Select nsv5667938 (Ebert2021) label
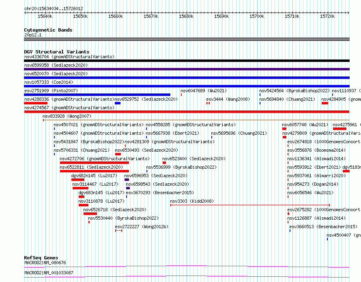The width and height of the screenshot is (361, 282). coord(172,133)
